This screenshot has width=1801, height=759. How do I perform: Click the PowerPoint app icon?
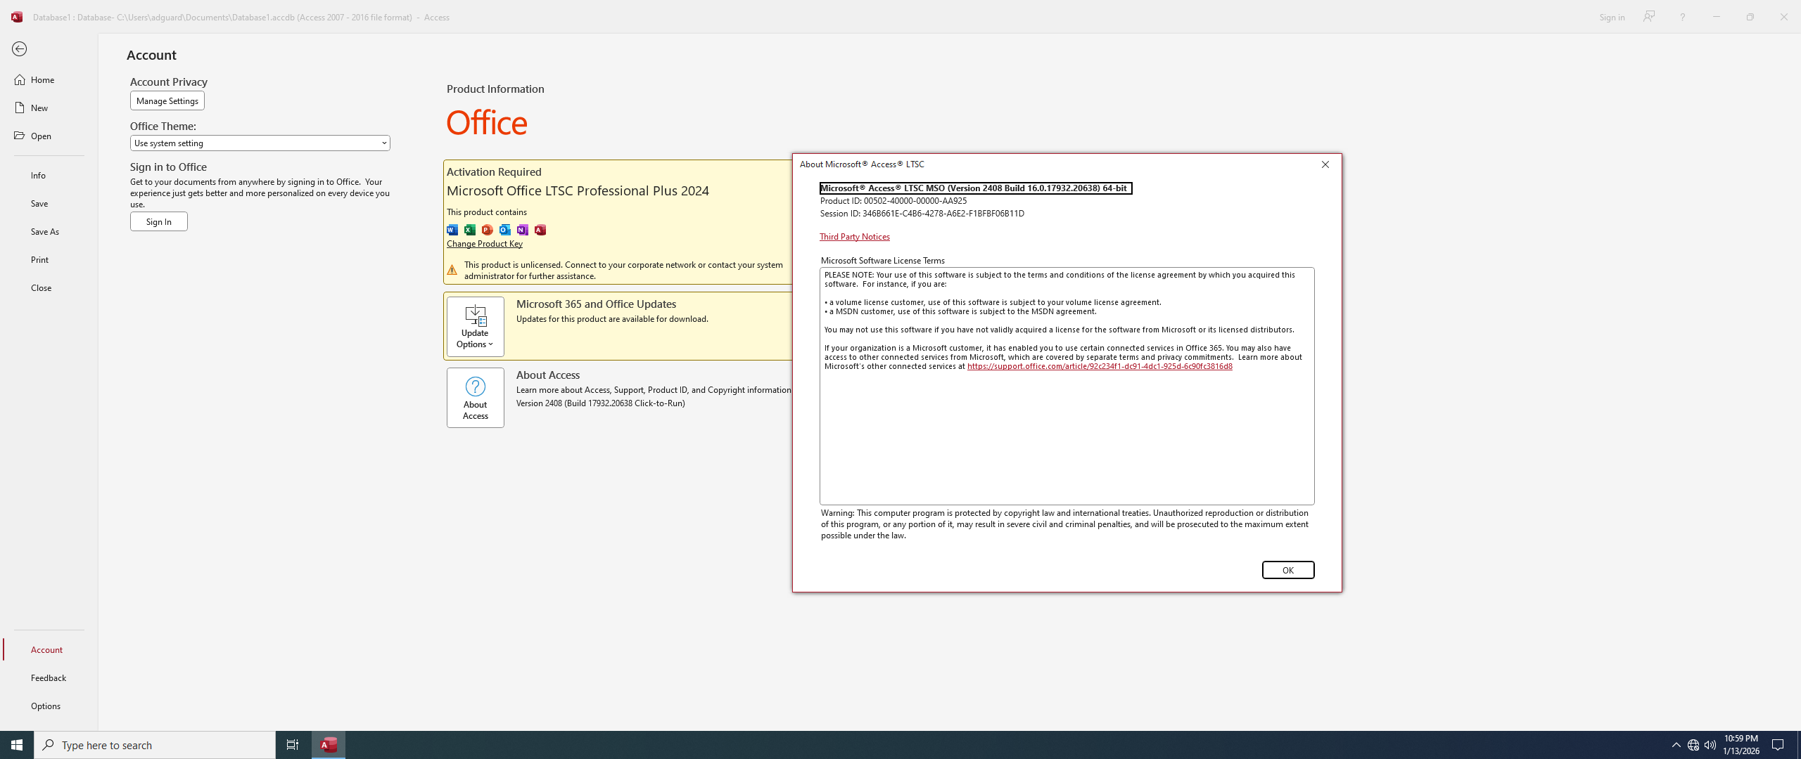tap(488, 230)
